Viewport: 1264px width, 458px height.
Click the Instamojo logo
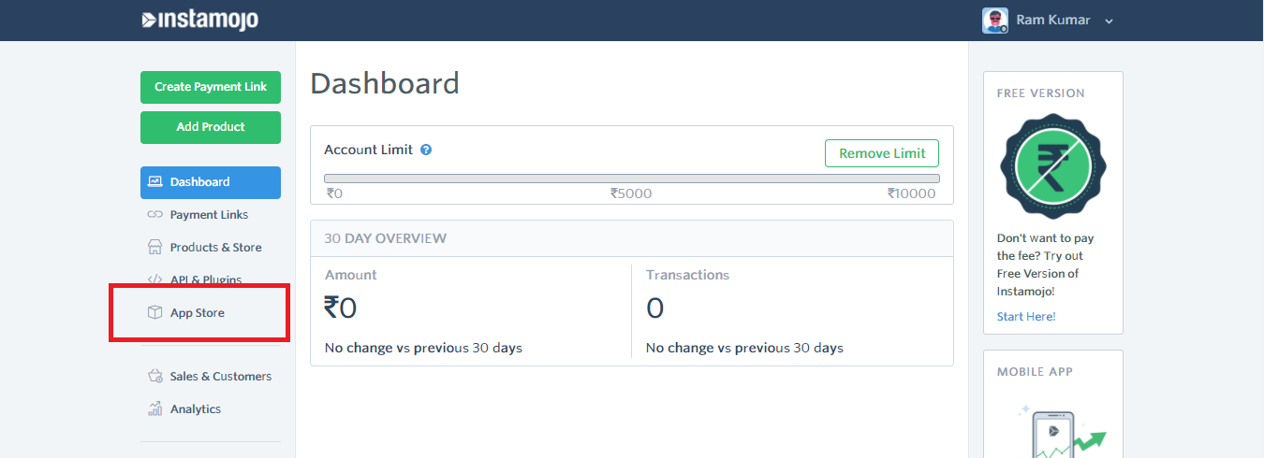click(x=199, y=20)
